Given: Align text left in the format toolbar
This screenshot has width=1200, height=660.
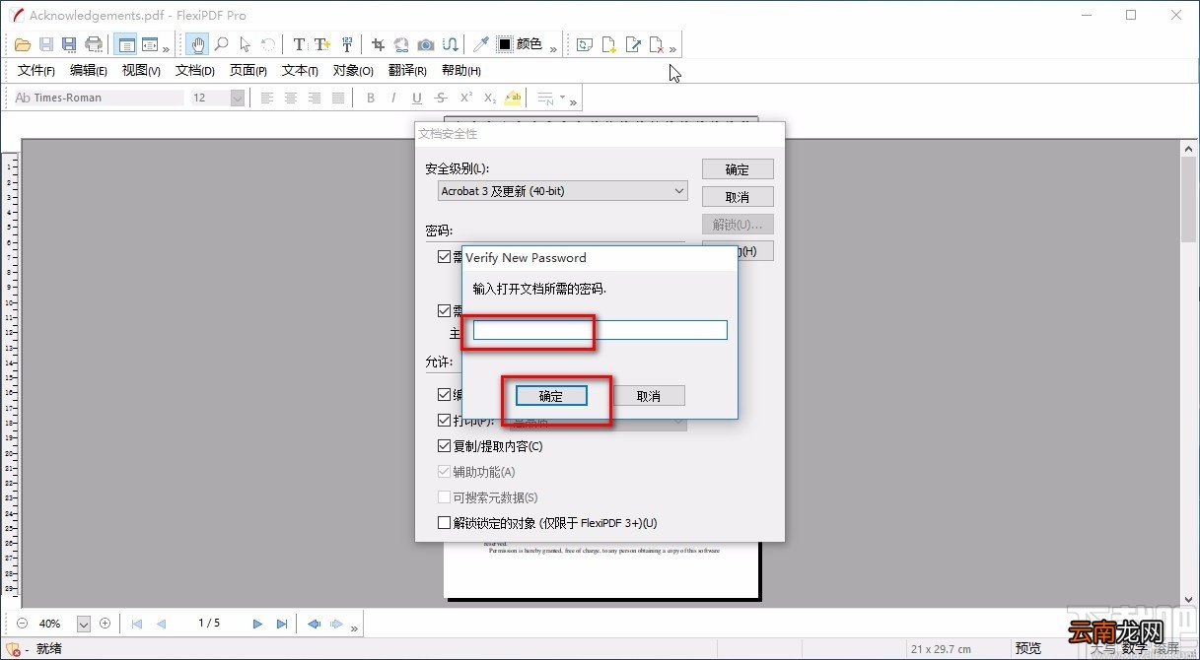Looking at the screenshot, I should coord(267,98).
